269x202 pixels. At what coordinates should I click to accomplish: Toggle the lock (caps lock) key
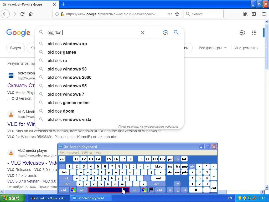click(x=66, y=178)
